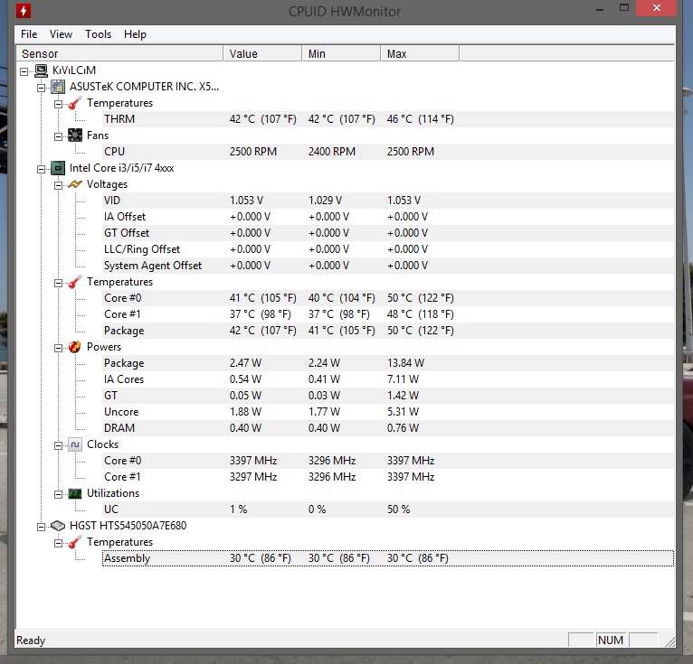Select the IA Offset row
693x664 pixels.
pos(388,217)
